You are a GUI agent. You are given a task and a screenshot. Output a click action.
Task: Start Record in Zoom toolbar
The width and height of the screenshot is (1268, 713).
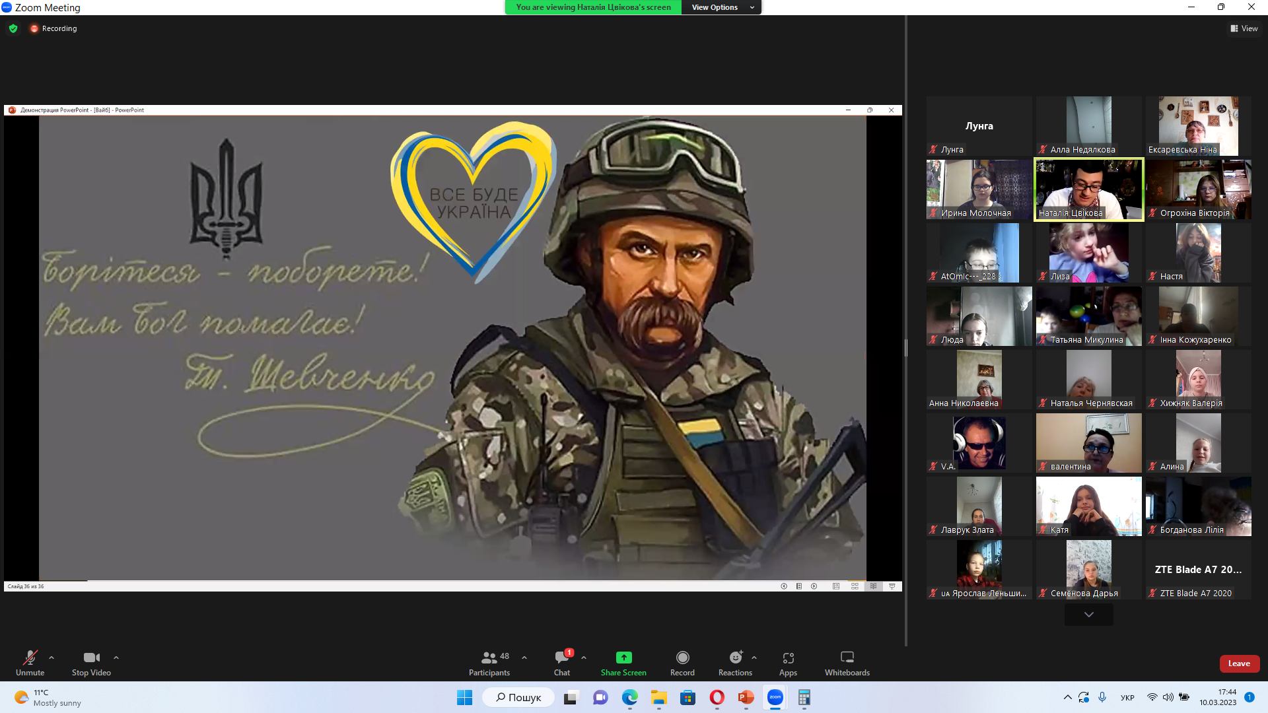682,663
